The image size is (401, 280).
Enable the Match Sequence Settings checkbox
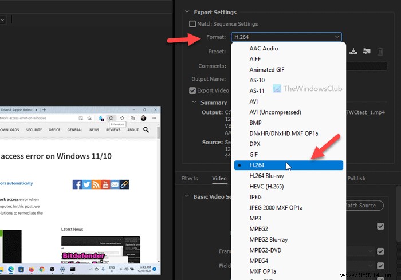(192, 24)
